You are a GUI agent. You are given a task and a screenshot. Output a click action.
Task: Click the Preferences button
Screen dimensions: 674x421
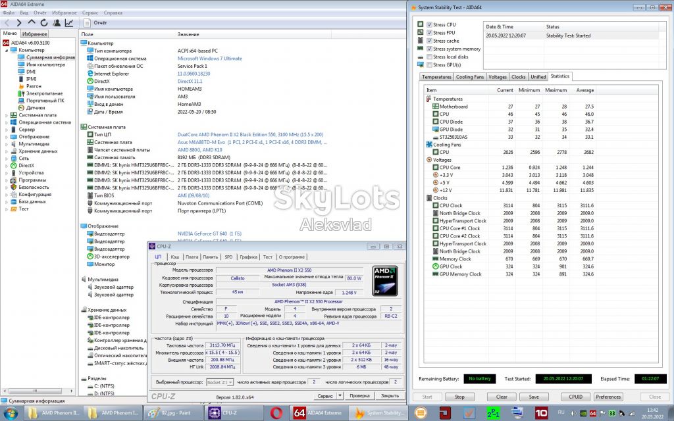[608, 397]
